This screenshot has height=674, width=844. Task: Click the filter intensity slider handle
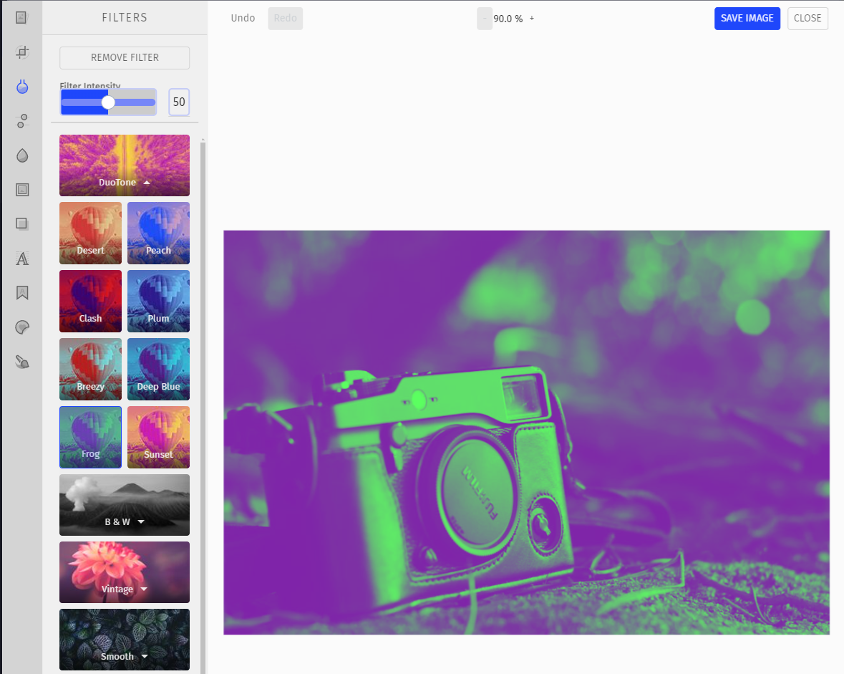108,102
